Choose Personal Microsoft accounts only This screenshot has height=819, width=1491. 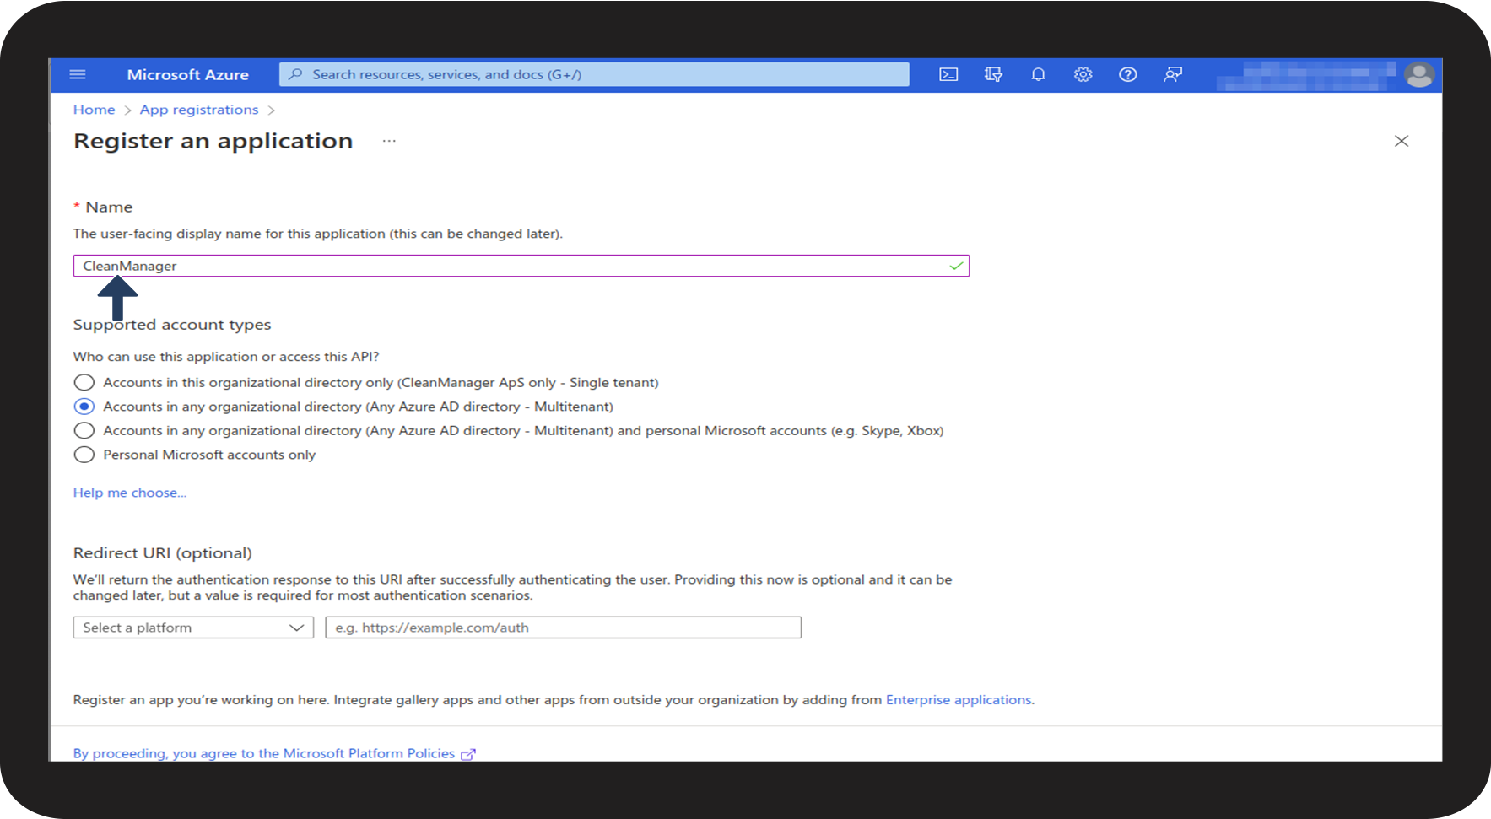pos(84,455)
